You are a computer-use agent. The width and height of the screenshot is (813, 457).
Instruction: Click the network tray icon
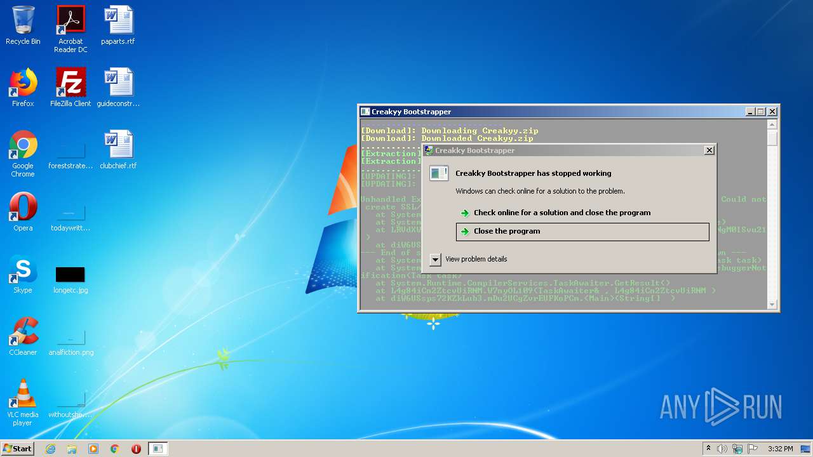coord(737,449)
